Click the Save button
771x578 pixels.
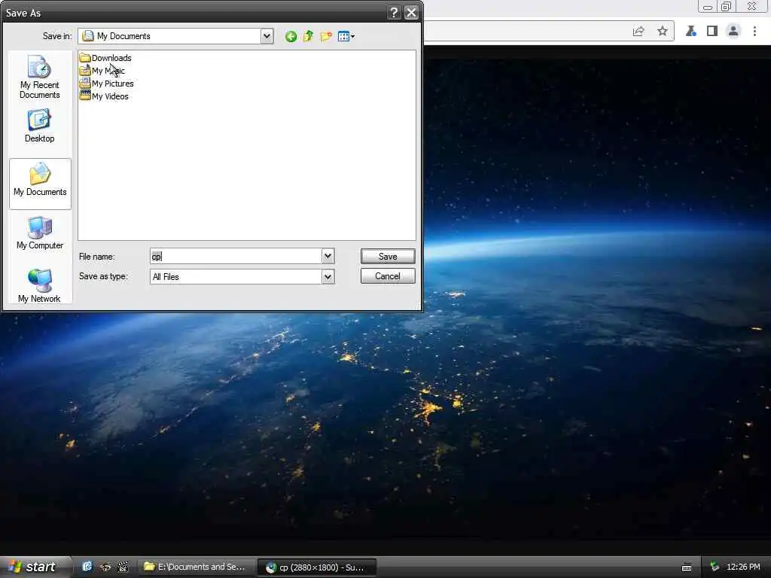[x=388, y=256]
